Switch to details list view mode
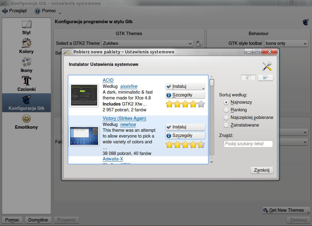The height and width of the screenshot is (226, 312). click(x=248, y=78)
